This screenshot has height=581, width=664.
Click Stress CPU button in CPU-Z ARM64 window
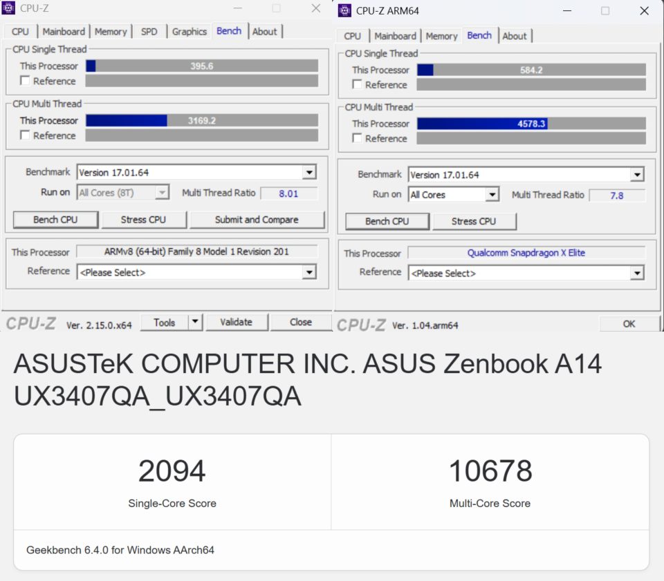click(x=474, y=221)
